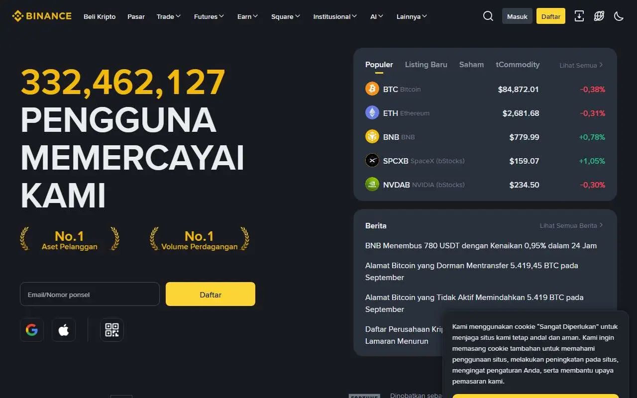The image size is (637, 398).
Task: Open the language globe icon
Action: 599,16
